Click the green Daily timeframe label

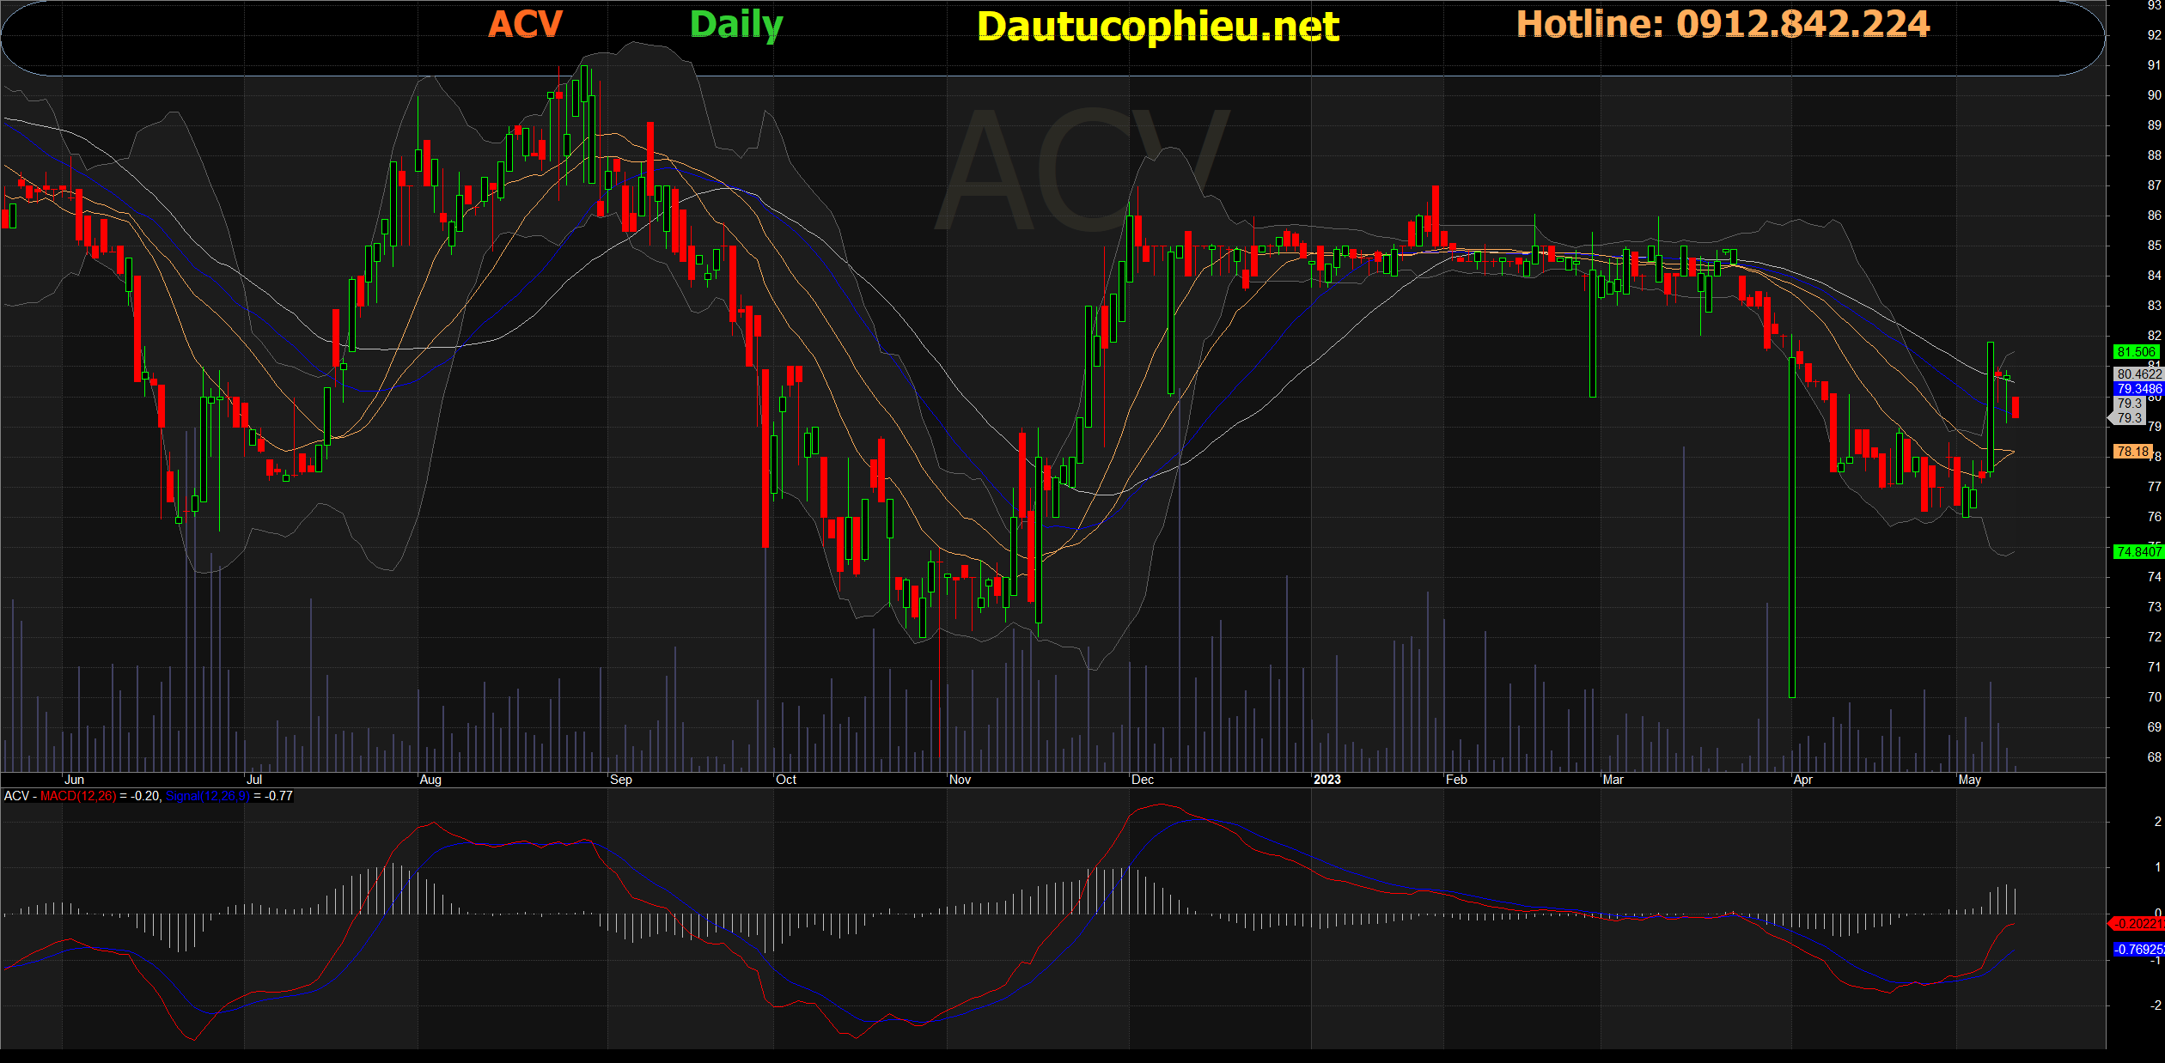(736, 25)
